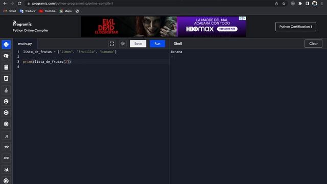The height and width of the screenshot is (184, 327).
Task: Go back with the browser back arrow
Action: [x=5, y=4]
